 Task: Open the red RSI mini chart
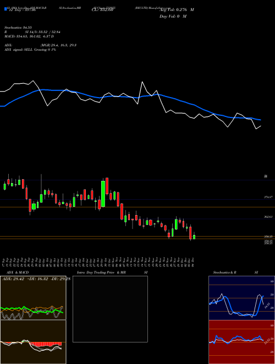click(x=241, y=342)
